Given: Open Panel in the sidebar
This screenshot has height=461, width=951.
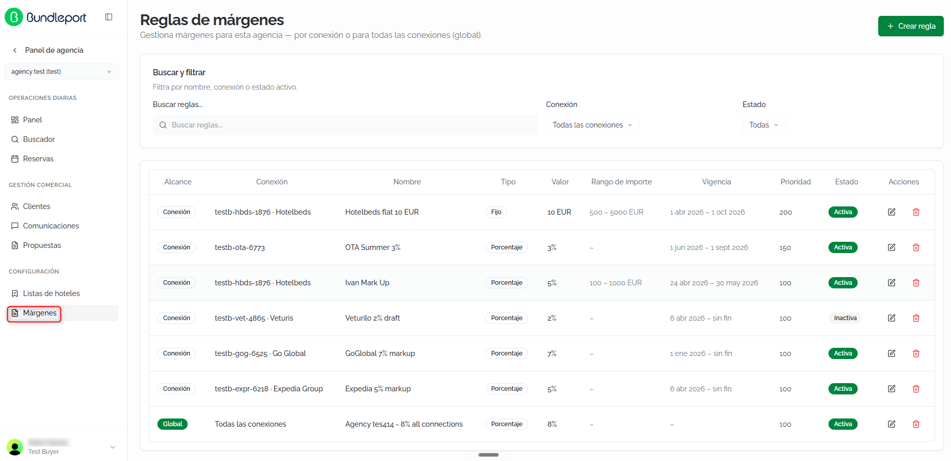Looking at the screenshot, I should tap(62, 120).
